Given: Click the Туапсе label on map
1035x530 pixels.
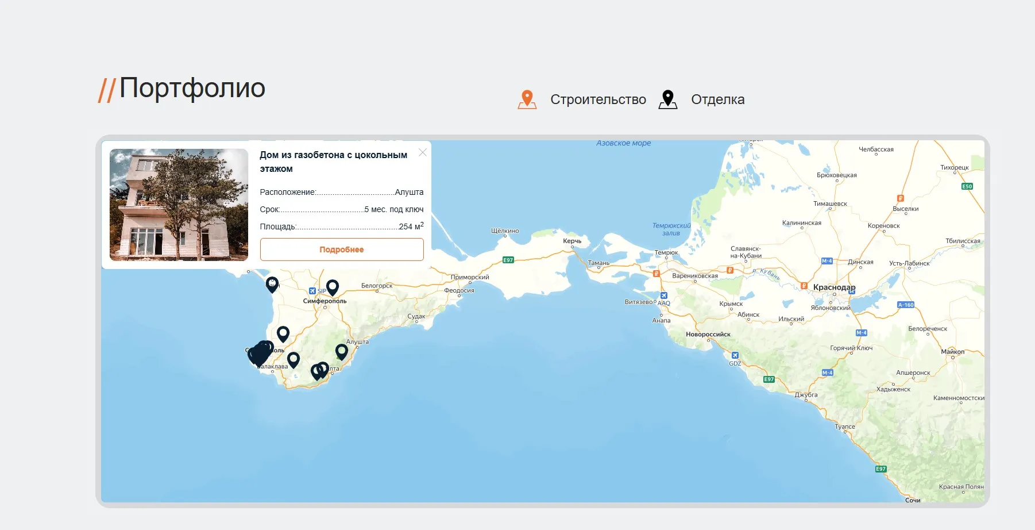Looking at the screenshot, I should click(x=845, y=427).
